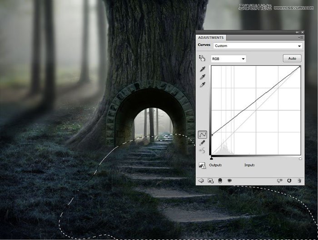
Task: Select the upper-right curve control point
Action: pyautogui.click(x=300, y=66)
